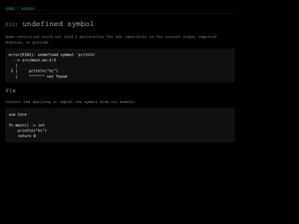Click the misspelled 'pritnln("hi")' code line
This screenshot has width=299, height=224.
pos(44,71)
